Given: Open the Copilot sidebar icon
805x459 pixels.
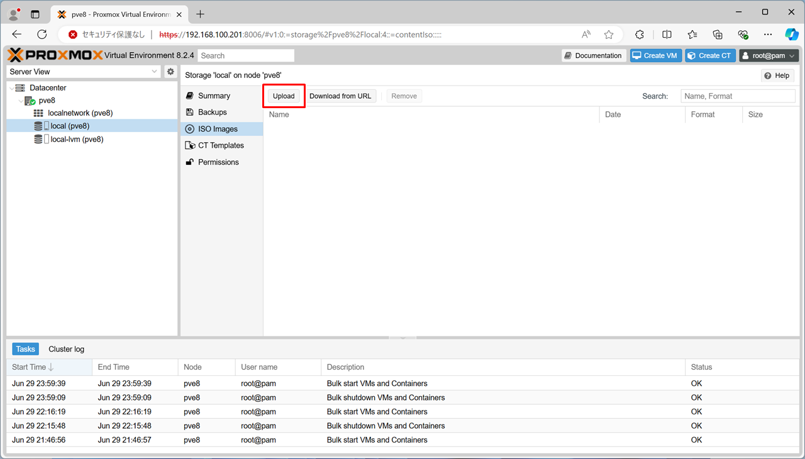Looking at the screenshot, I should 791,35.
